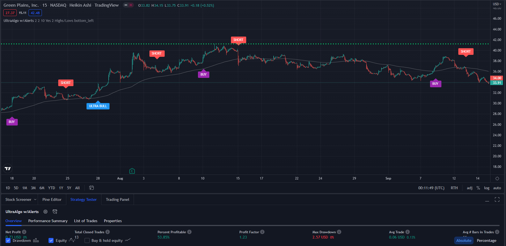Viewport: 506px width, 246px height.
Task: Switch to Strategy Tester tab
Action: (x=83, y=199)
